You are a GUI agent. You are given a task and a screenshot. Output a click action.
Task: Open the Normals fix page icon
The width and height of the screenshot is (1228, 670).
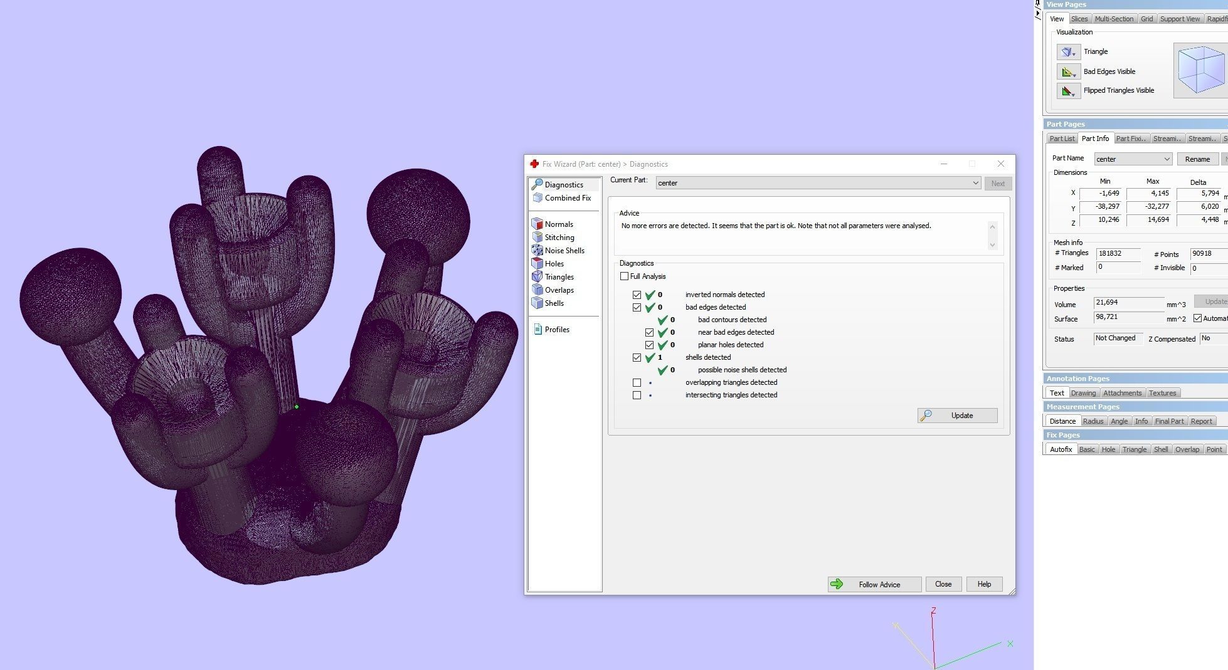tap(537, 224)
